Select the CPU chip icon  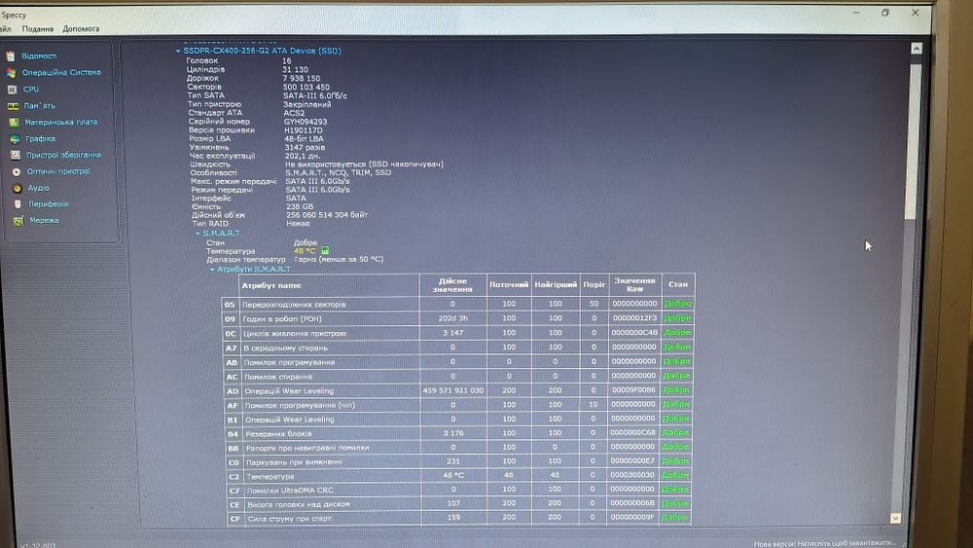[12, 90]
